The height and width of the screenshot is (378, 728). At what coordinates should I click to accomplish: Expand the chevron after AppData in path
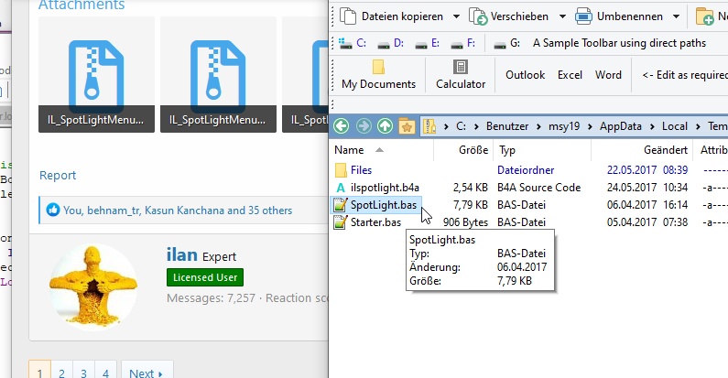[x=652, y=126]
